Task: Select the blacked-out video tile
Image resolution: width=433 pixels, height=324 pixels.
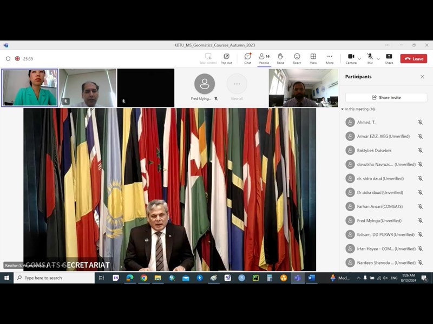Action: pos(146,87)
